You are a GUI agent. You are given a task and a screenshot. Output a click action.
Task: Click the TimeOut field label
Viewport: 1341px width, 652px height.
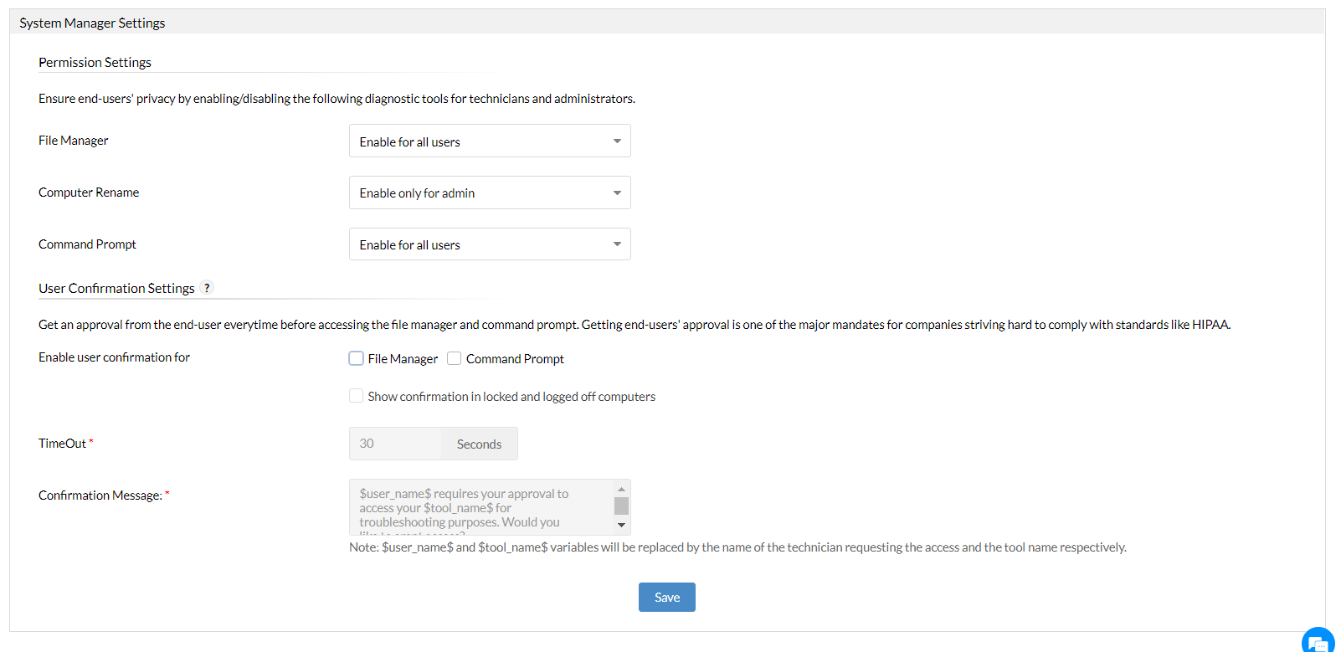tap(63, 444)
